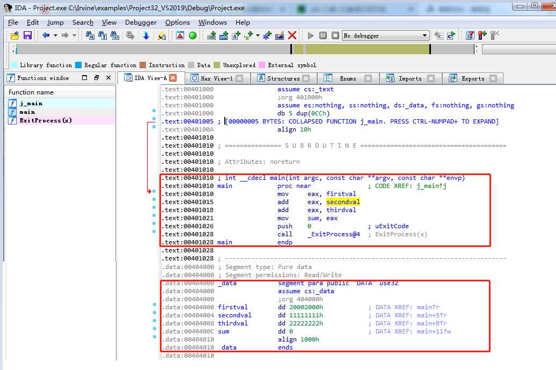Open the No debugger combo box
This screenshot has width=556, height=370.
[385, 35]
